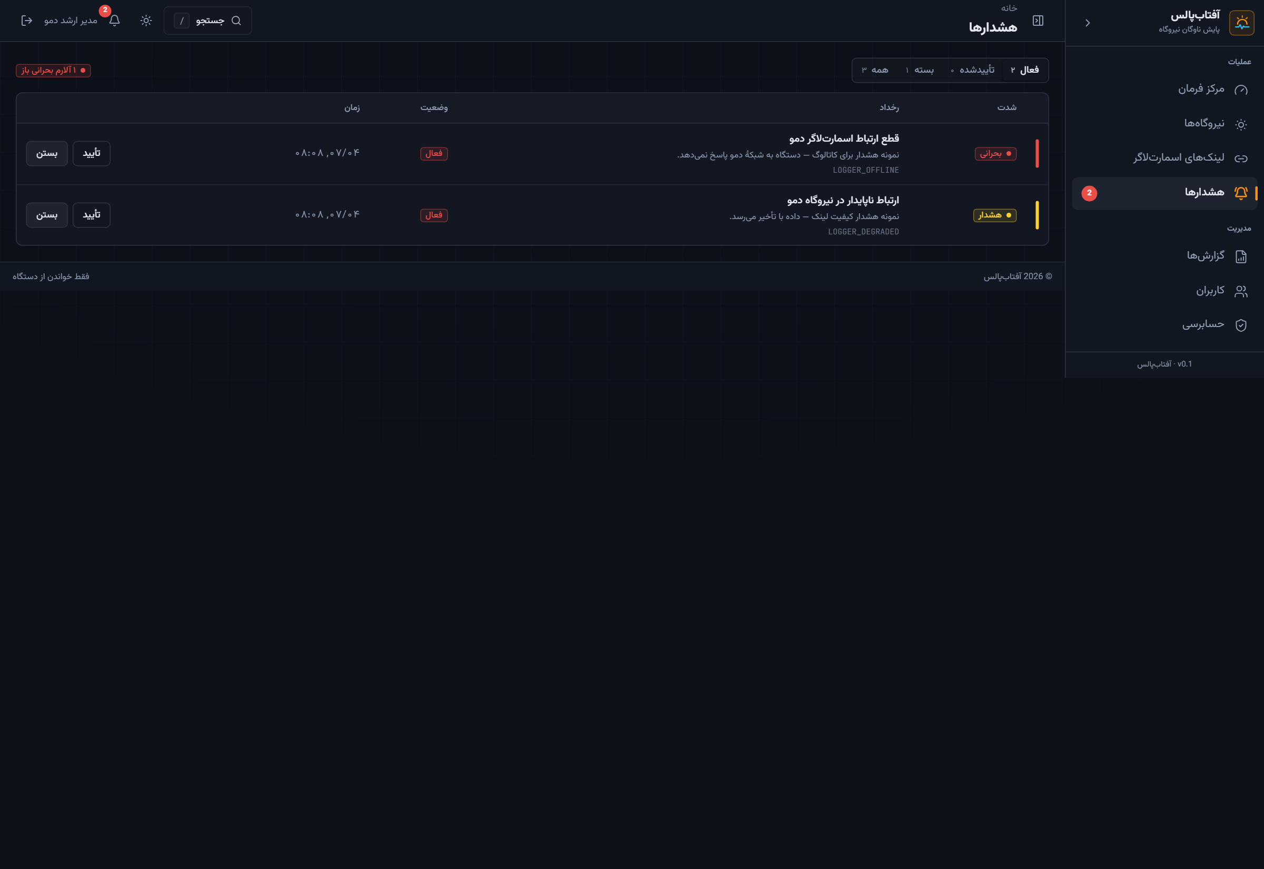Screen dimensions: 1264x869
Task: Open حسابرسی shield icon in sidebar
Action: (1241, 325)
